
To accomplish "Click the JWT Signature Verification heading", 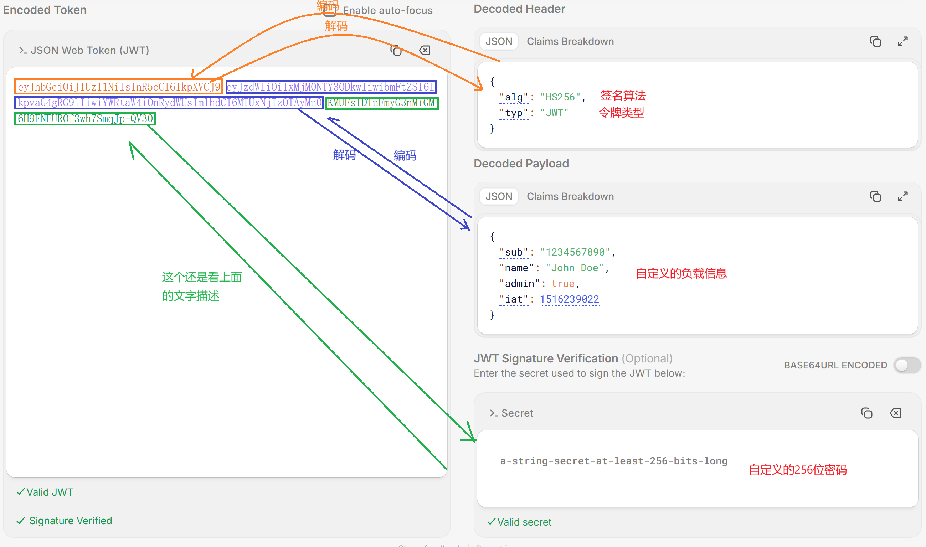I will [x=546, y=358].
